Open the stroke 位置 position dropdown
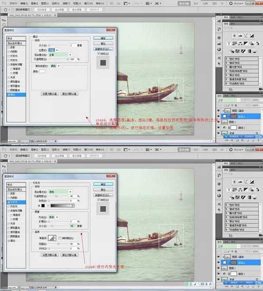 pos(53,50)
